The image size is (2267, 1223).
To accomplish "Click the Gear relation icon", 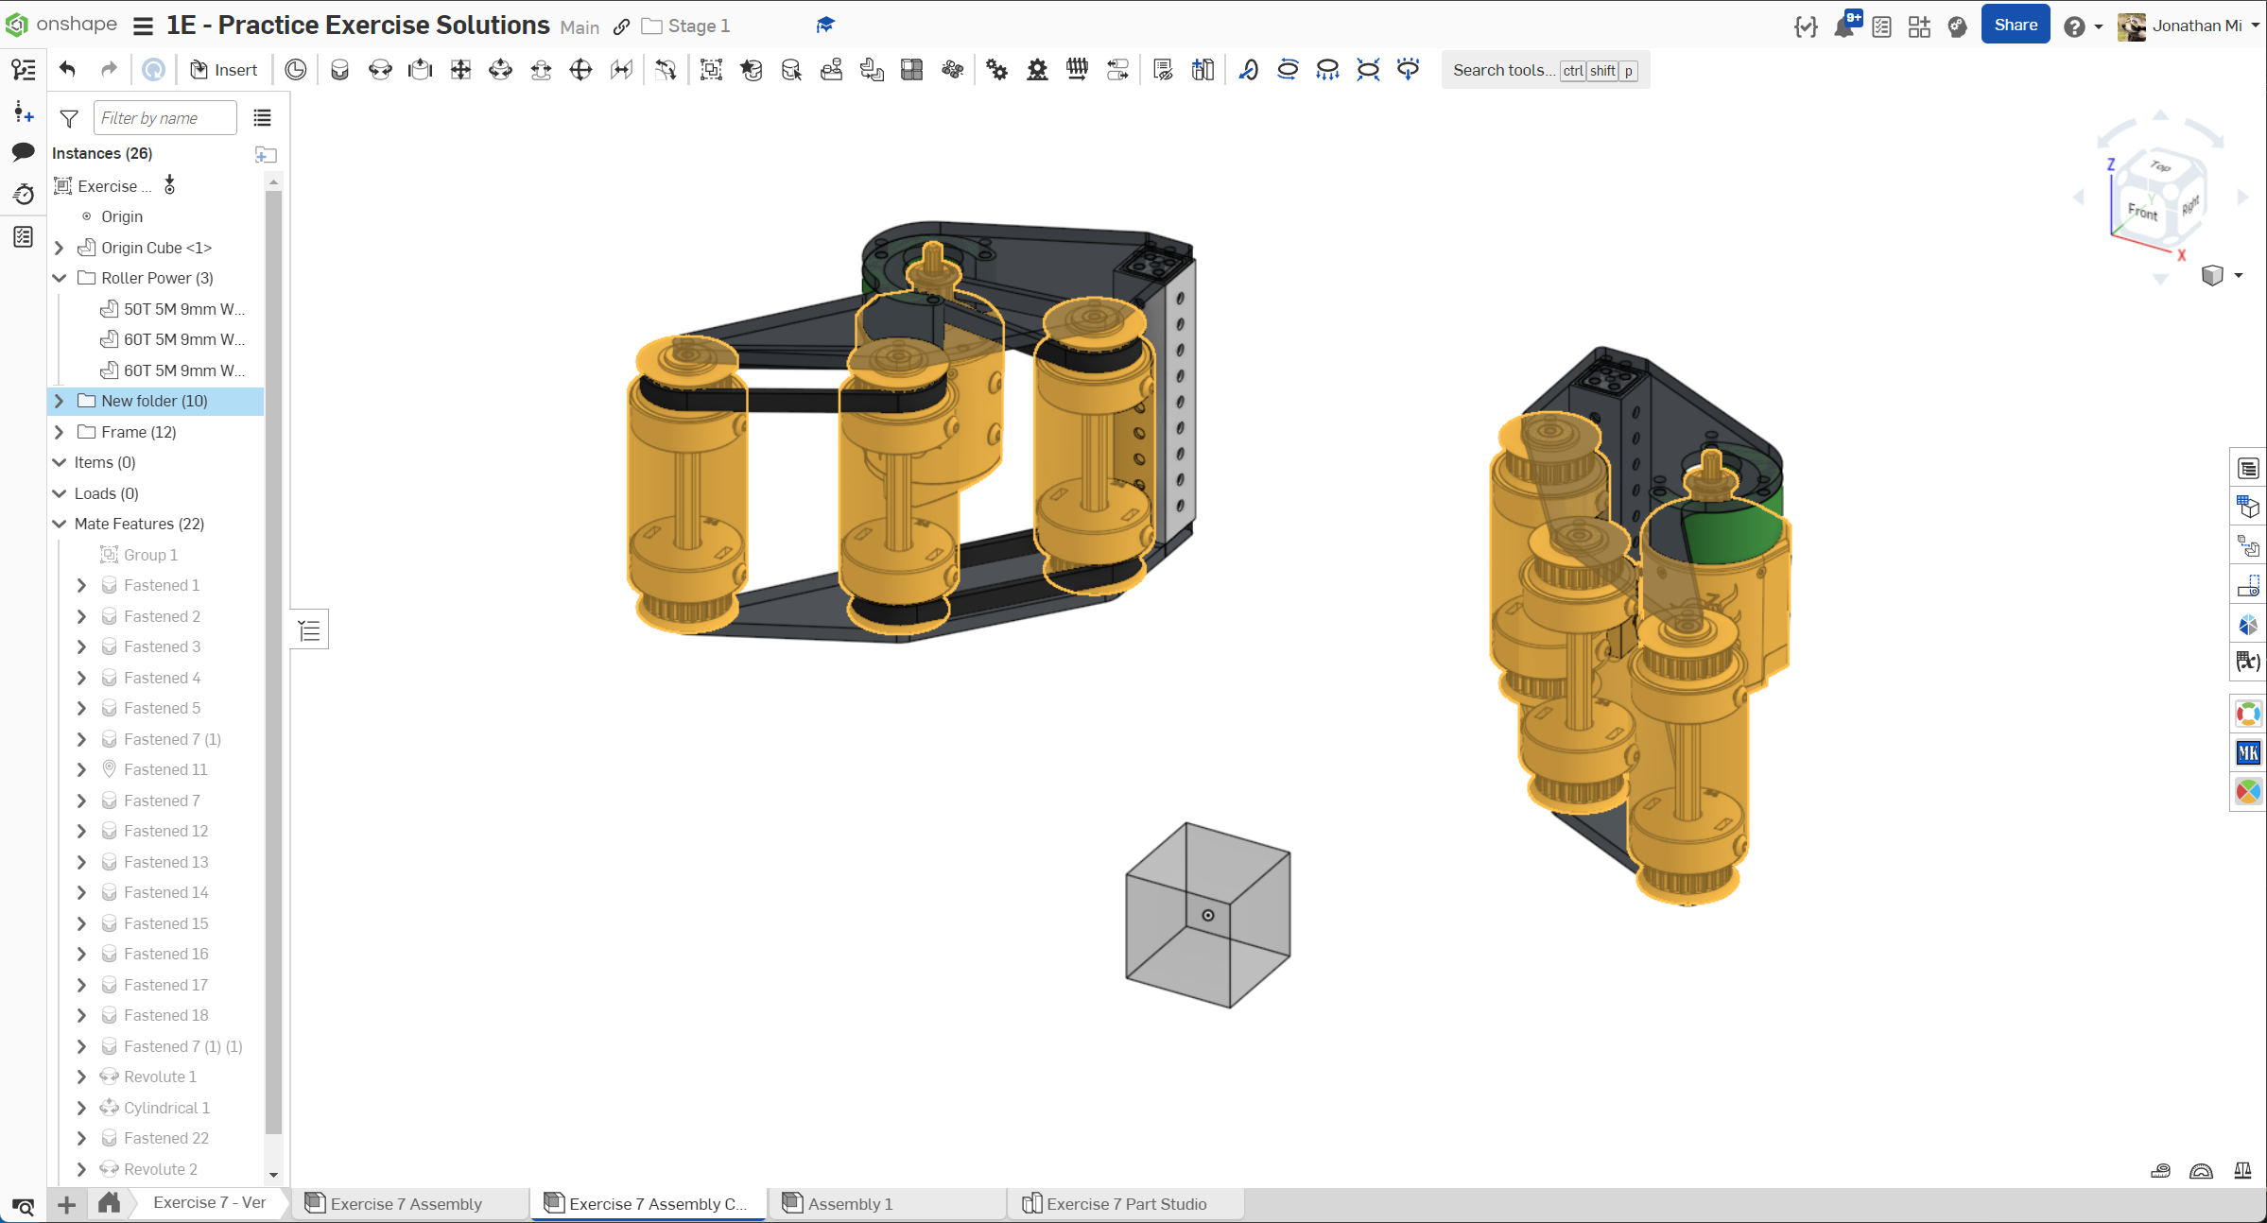I will coord(996,70).
